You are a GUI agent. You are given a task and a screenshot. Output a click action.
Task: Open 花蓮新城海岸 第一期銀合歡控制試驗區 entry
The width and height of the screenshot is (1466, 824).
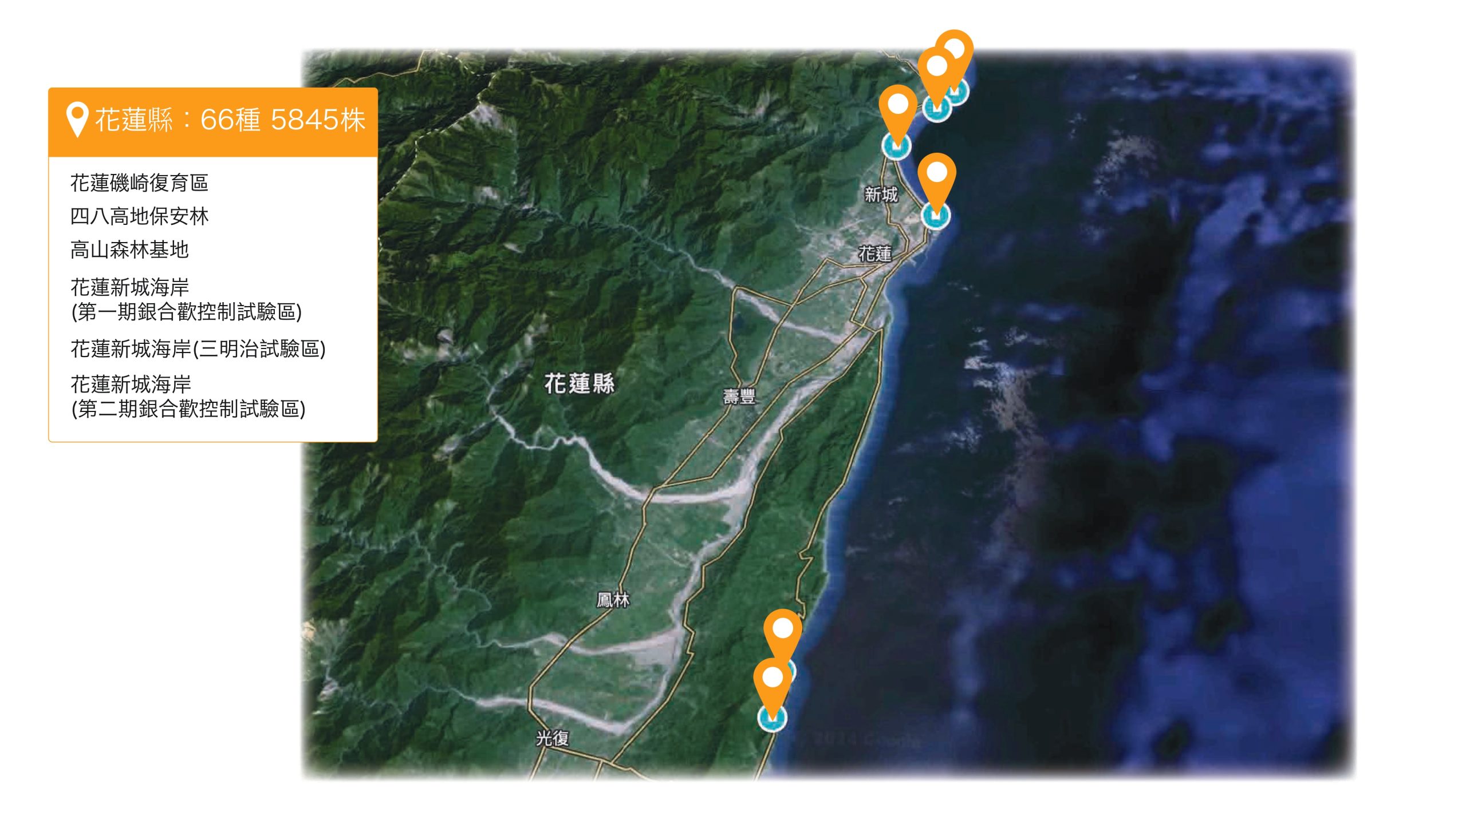(186, 299)
